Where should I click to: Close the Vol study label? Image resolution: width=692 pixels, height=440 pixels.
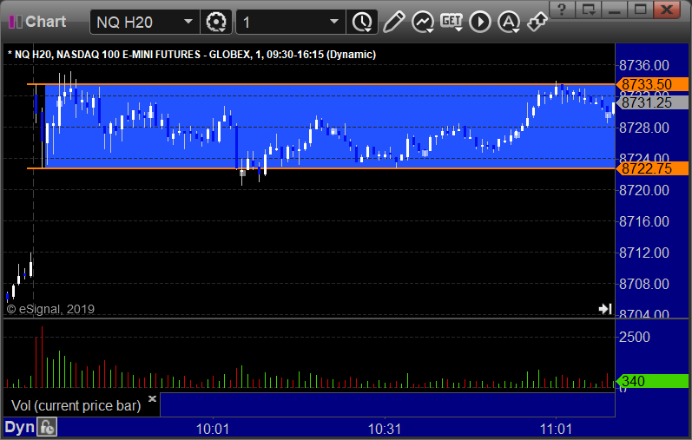pos(152,398)
